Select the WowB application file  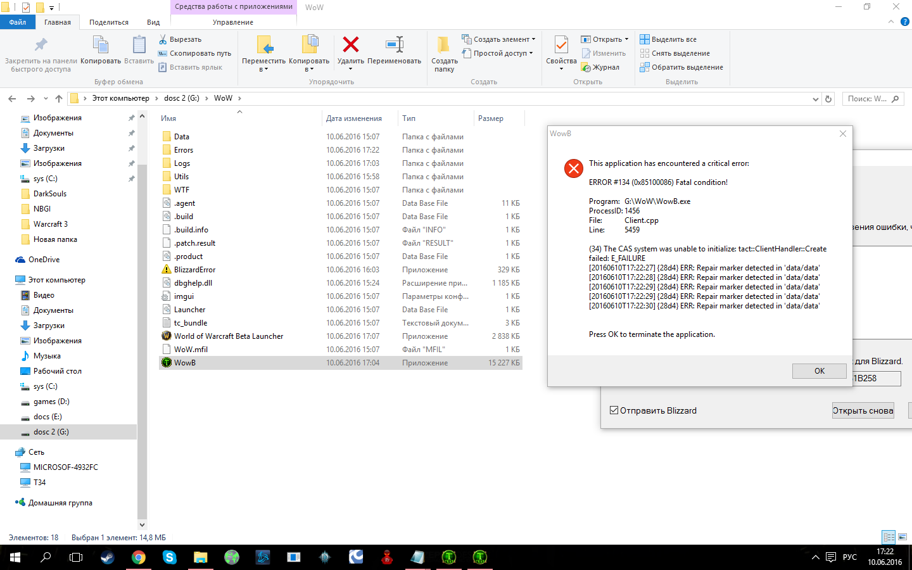[341, 363]
